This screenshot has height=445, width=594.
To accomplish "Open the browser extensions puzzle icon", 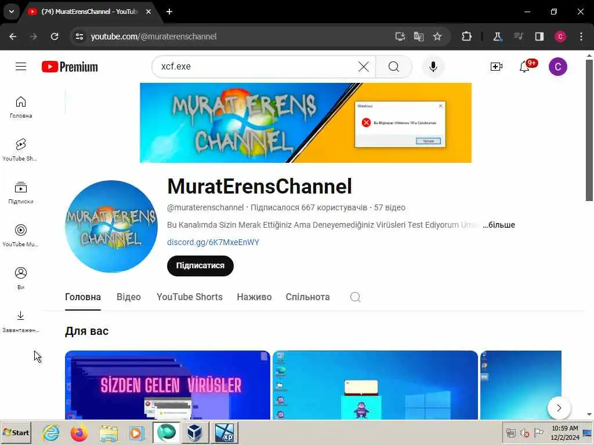I will click(x=467, y=37).
